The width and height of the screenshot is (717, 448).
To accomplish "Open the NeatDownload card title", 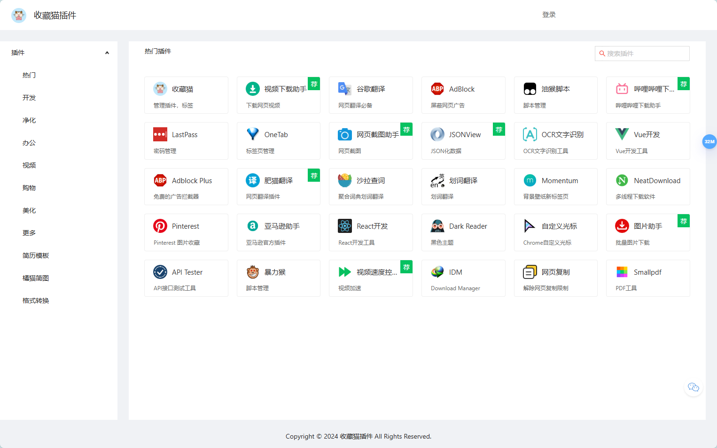I will (x=657, y=181).
